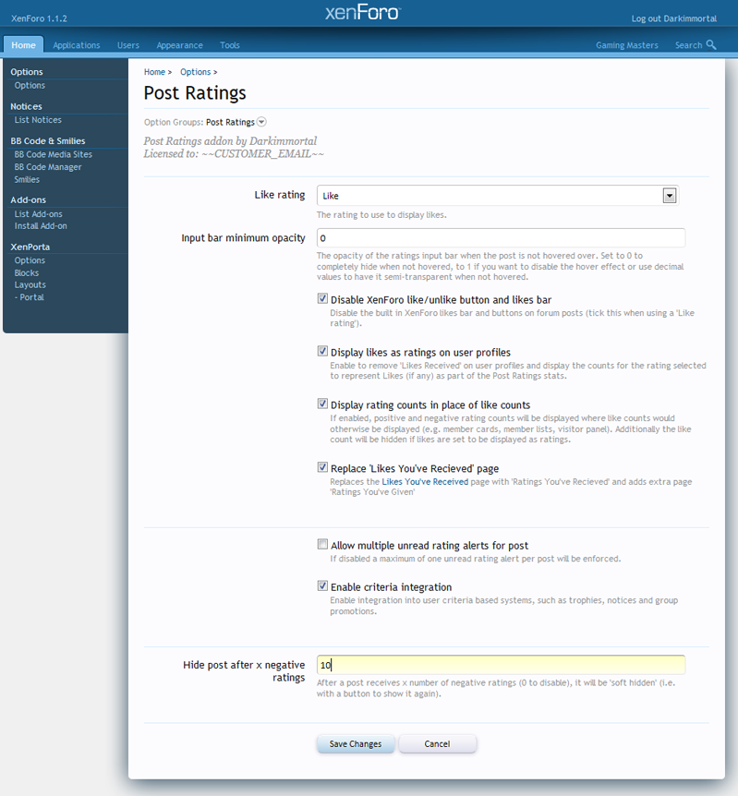Open the Option Groups dropdown arrow
Image resolution: width=738 pixels, height=796 pixels.
pyautogui.click(x=261, y=122)
